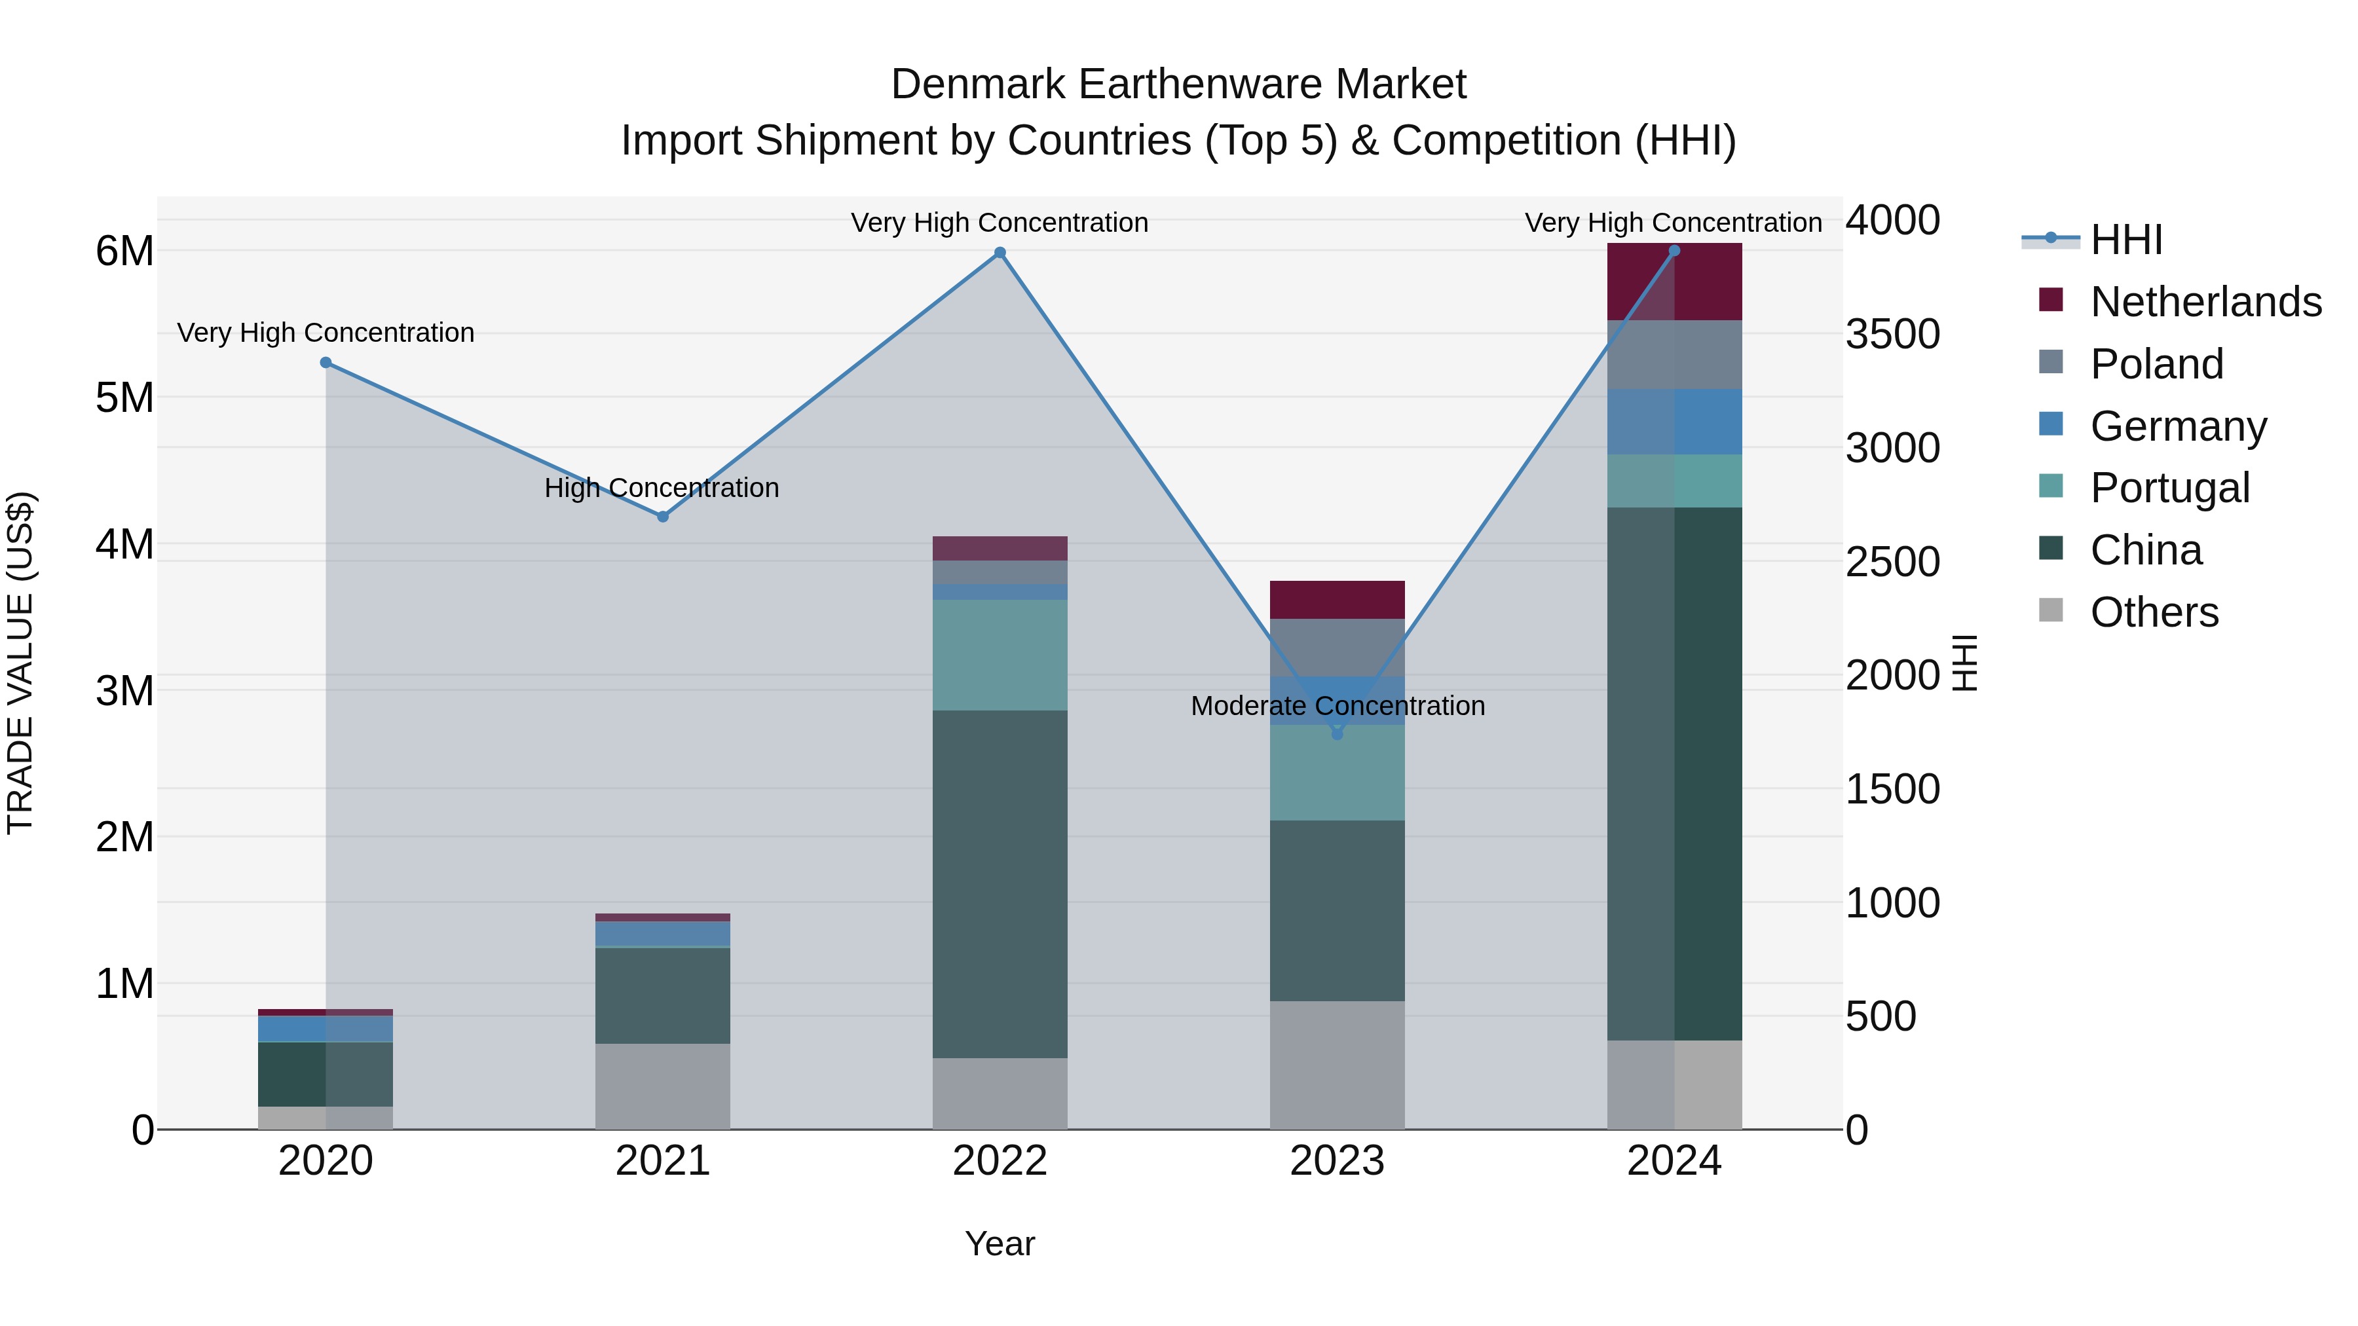This screenshot has height=1326, width=2358.
Task: Click the 4000 tick on the HHI axis
Action: 1893,221
